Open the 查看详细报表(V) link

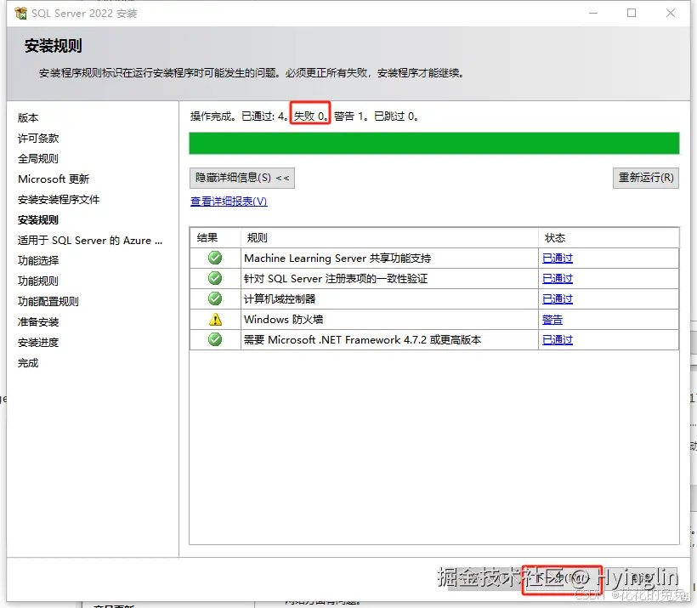pyautogui.click(x=229, y=202)
